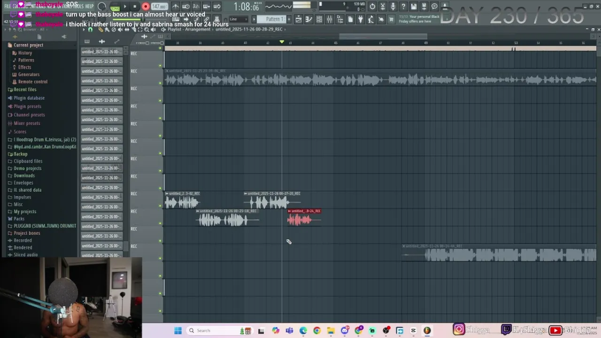
Task: Save the project with the floppy icon
Action: click(x=414, y=7)
